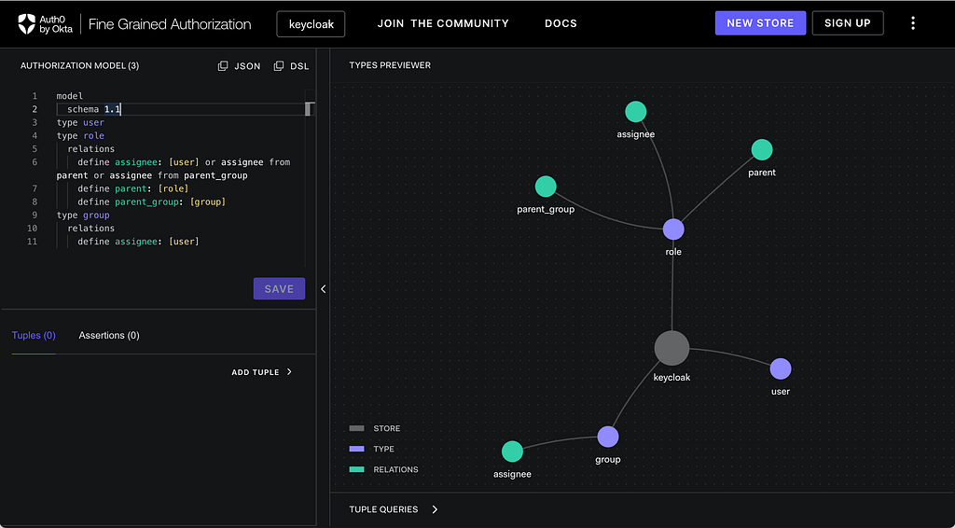Click the Sign Up button
This screenshot has height=528, width=955.
[847, 23]
